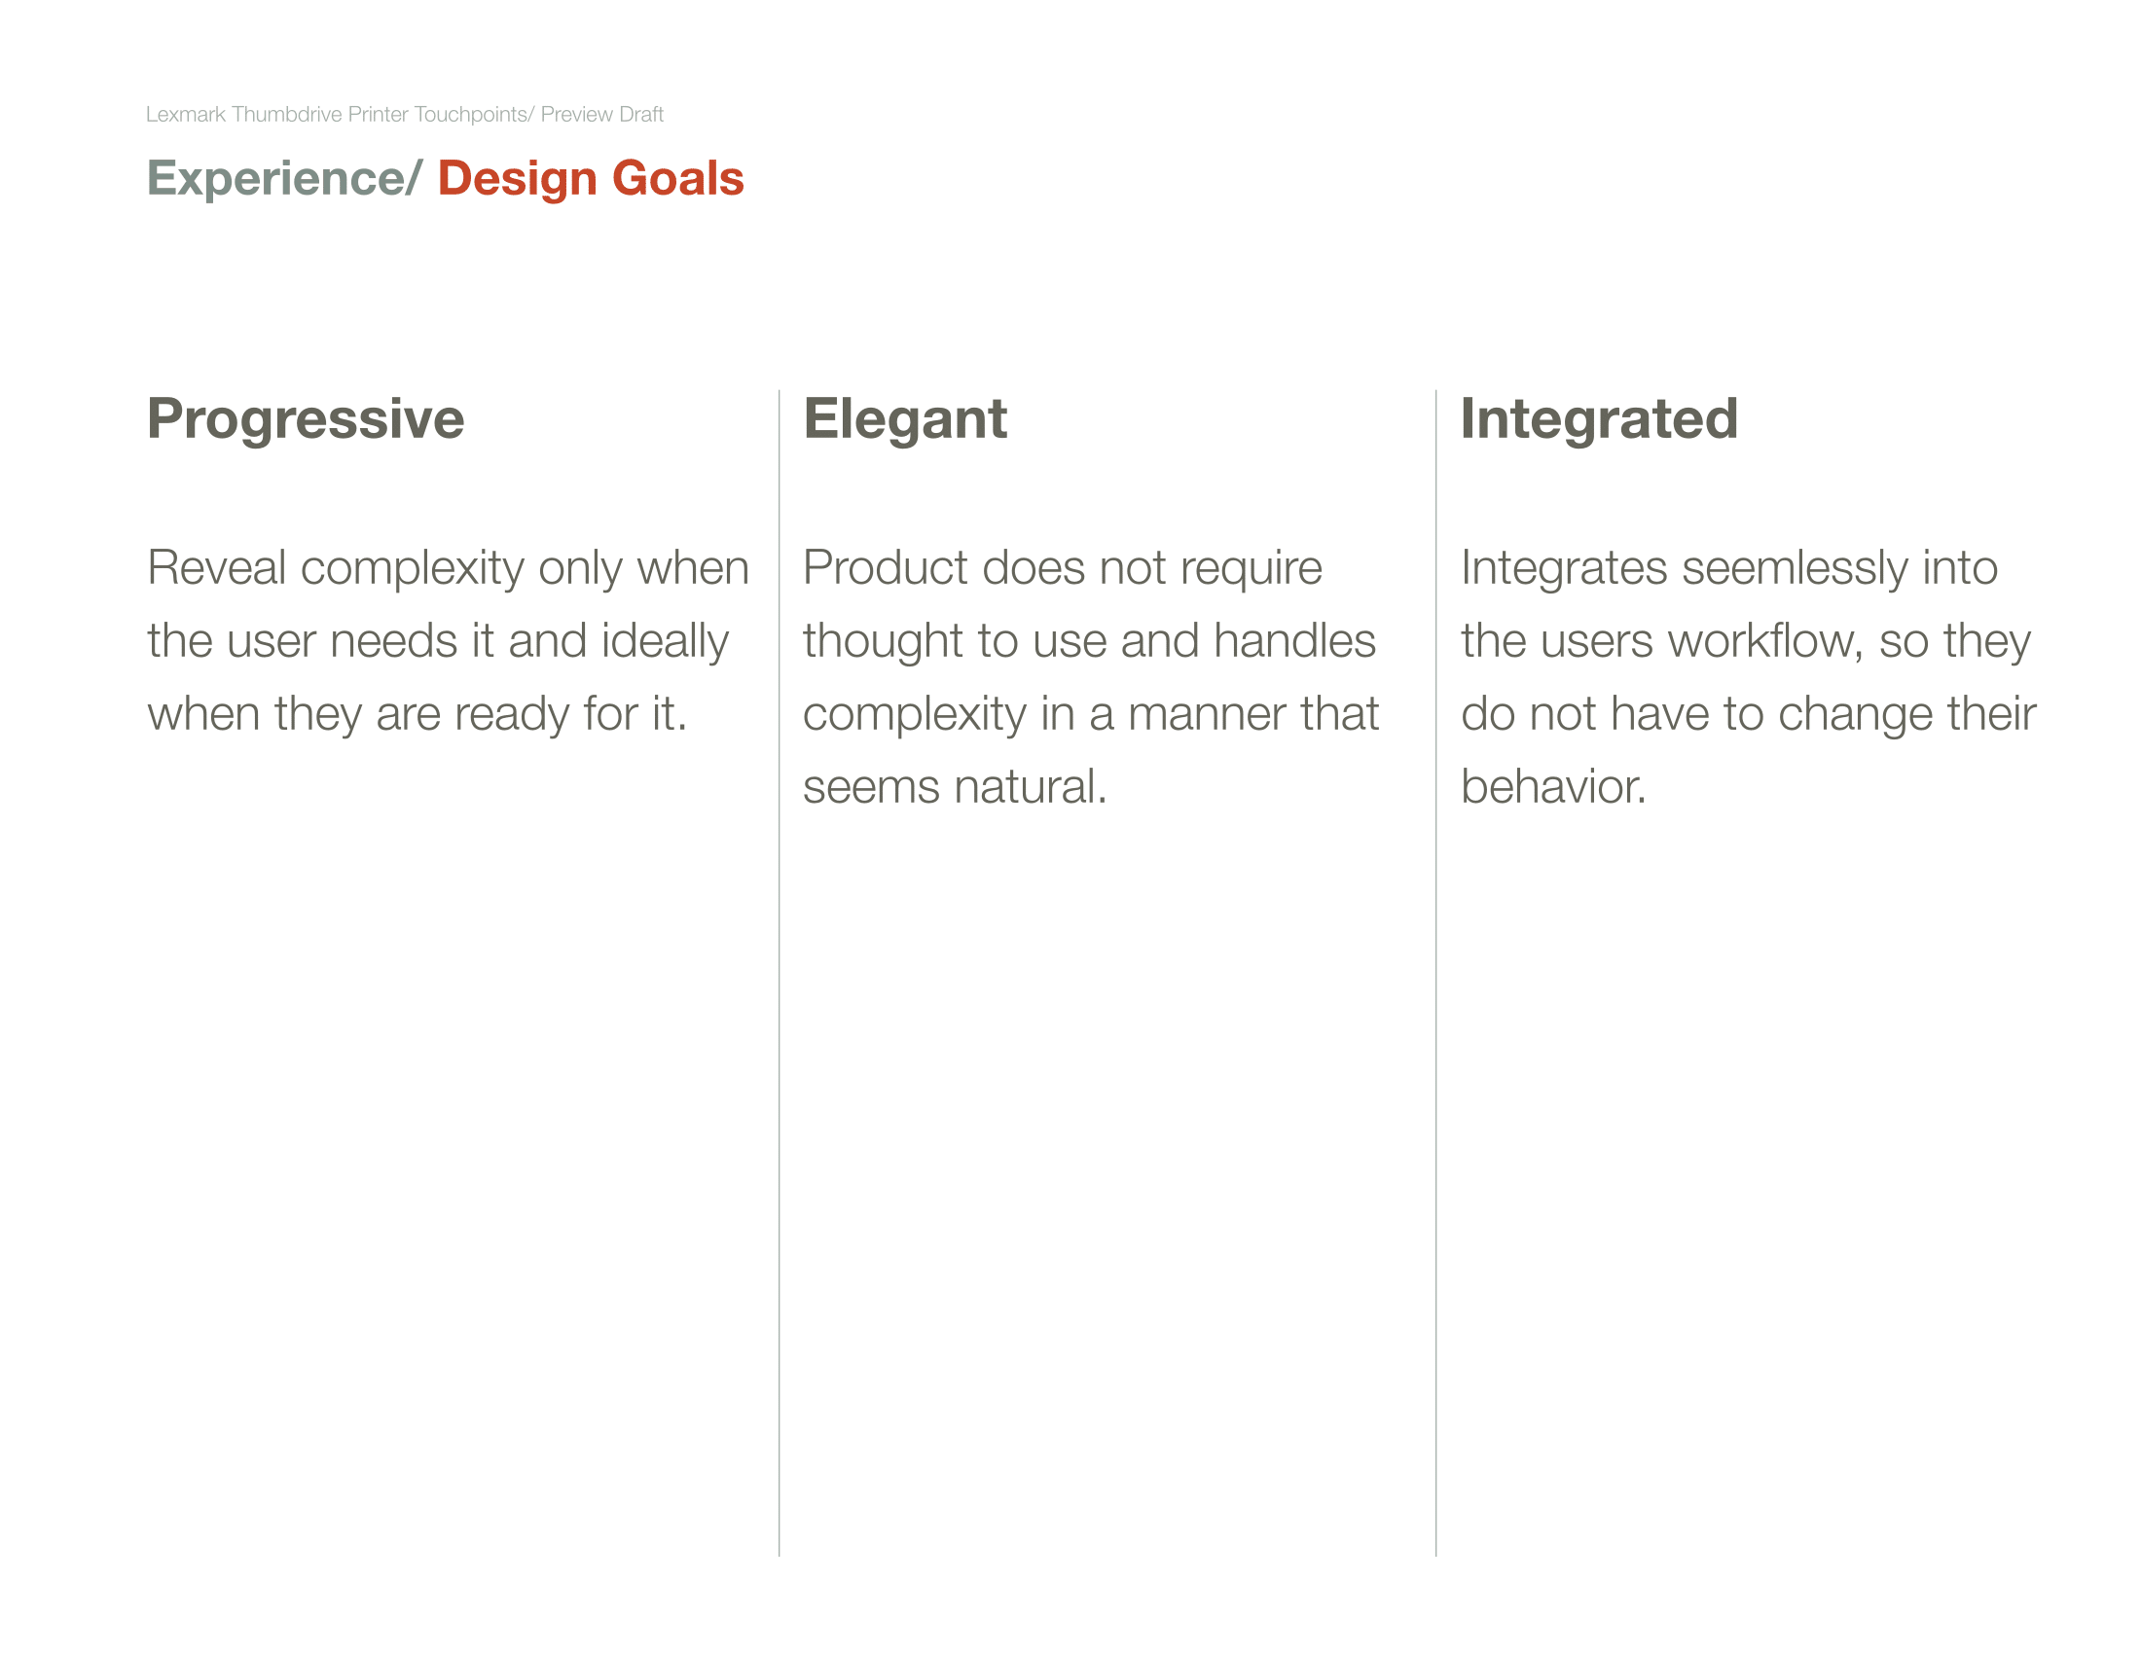Click 'Preview Draft' in the header line
Image resolution: width=2141 pixels, height=1654 pixels.
(601, 115)
